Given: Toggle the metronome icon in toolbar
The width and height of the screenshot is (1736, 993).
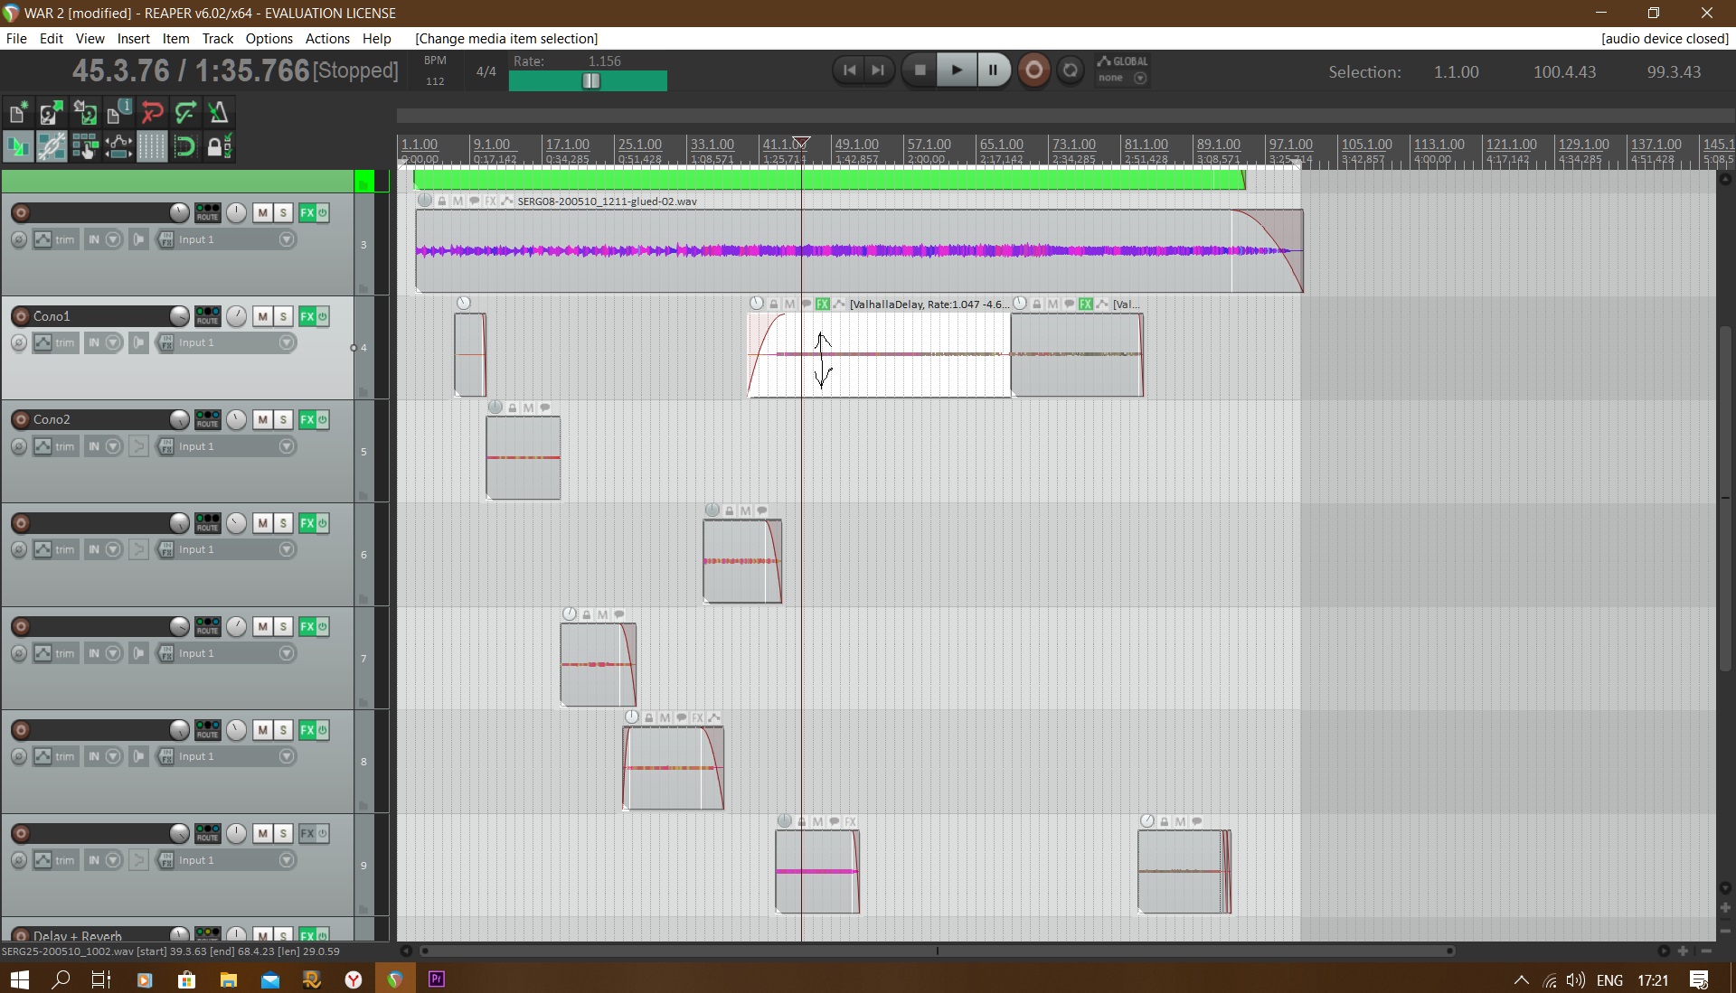Looking at the screenshot, I should [x=218, y=113].
